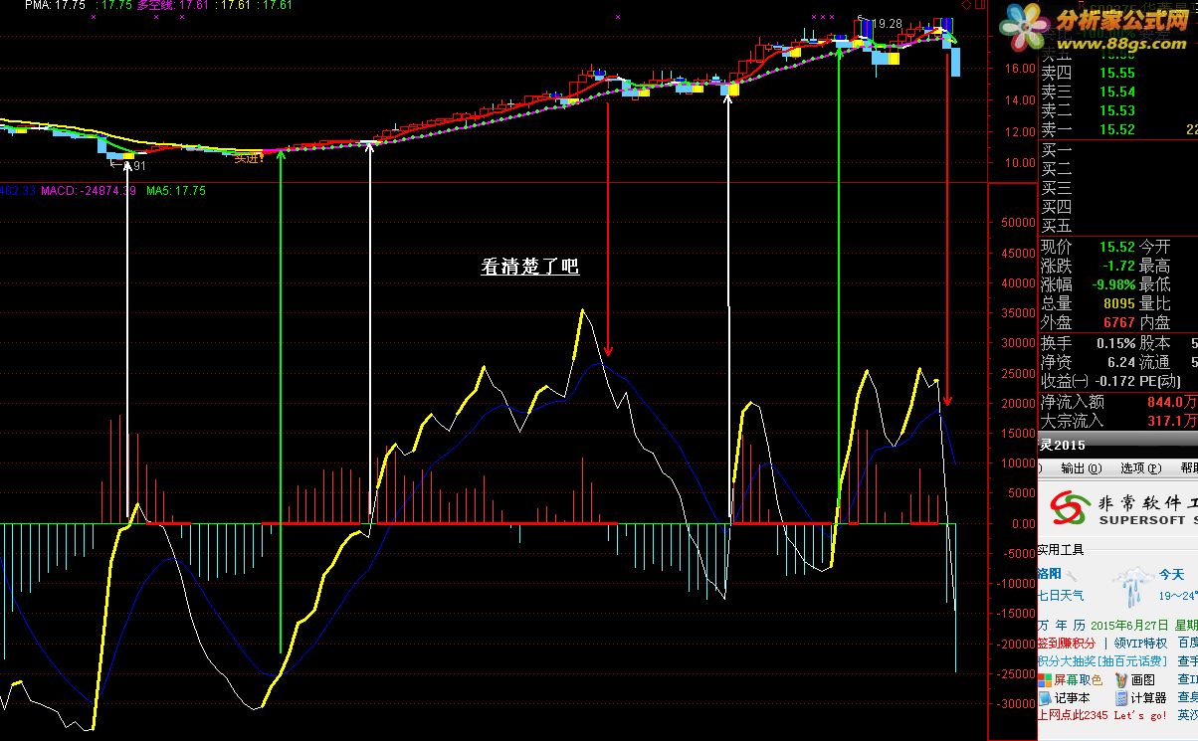Select the 卖一 15.52 quote row

(x=1118, y=129)
